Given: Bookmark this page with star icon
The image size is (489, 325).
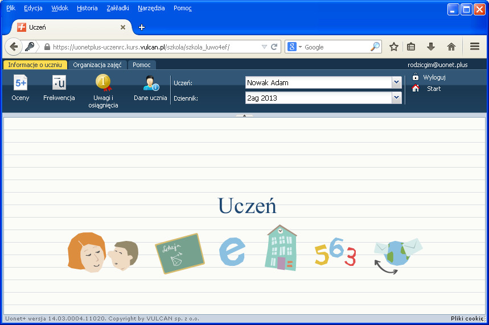Looking at the screenshot, I should (393, 47).
